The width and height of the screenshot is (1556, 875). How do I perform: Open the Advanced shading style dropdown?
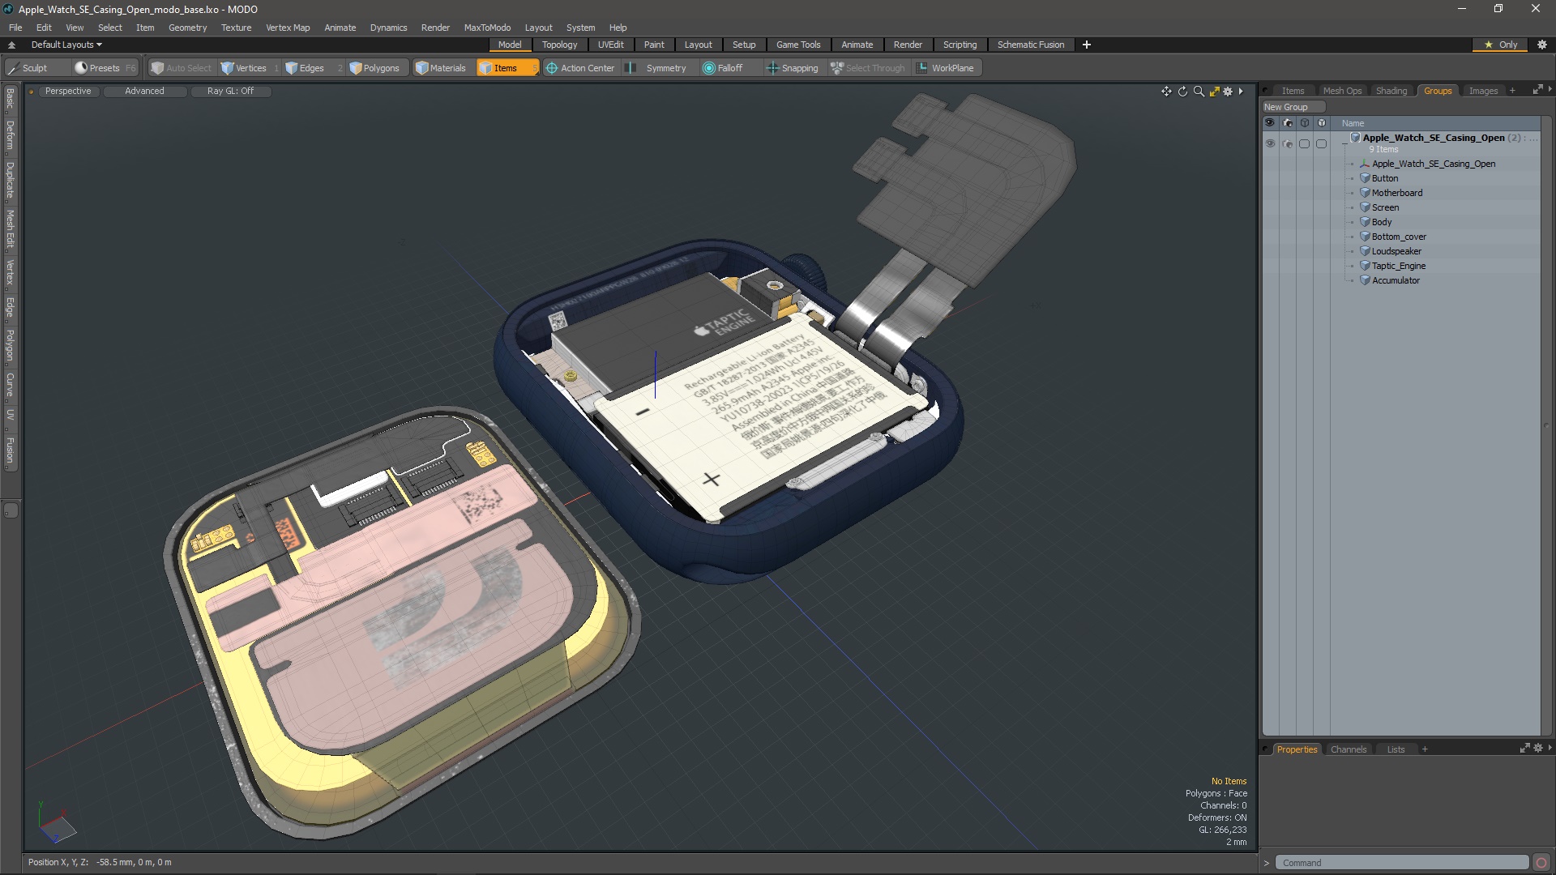click(144, 91)
